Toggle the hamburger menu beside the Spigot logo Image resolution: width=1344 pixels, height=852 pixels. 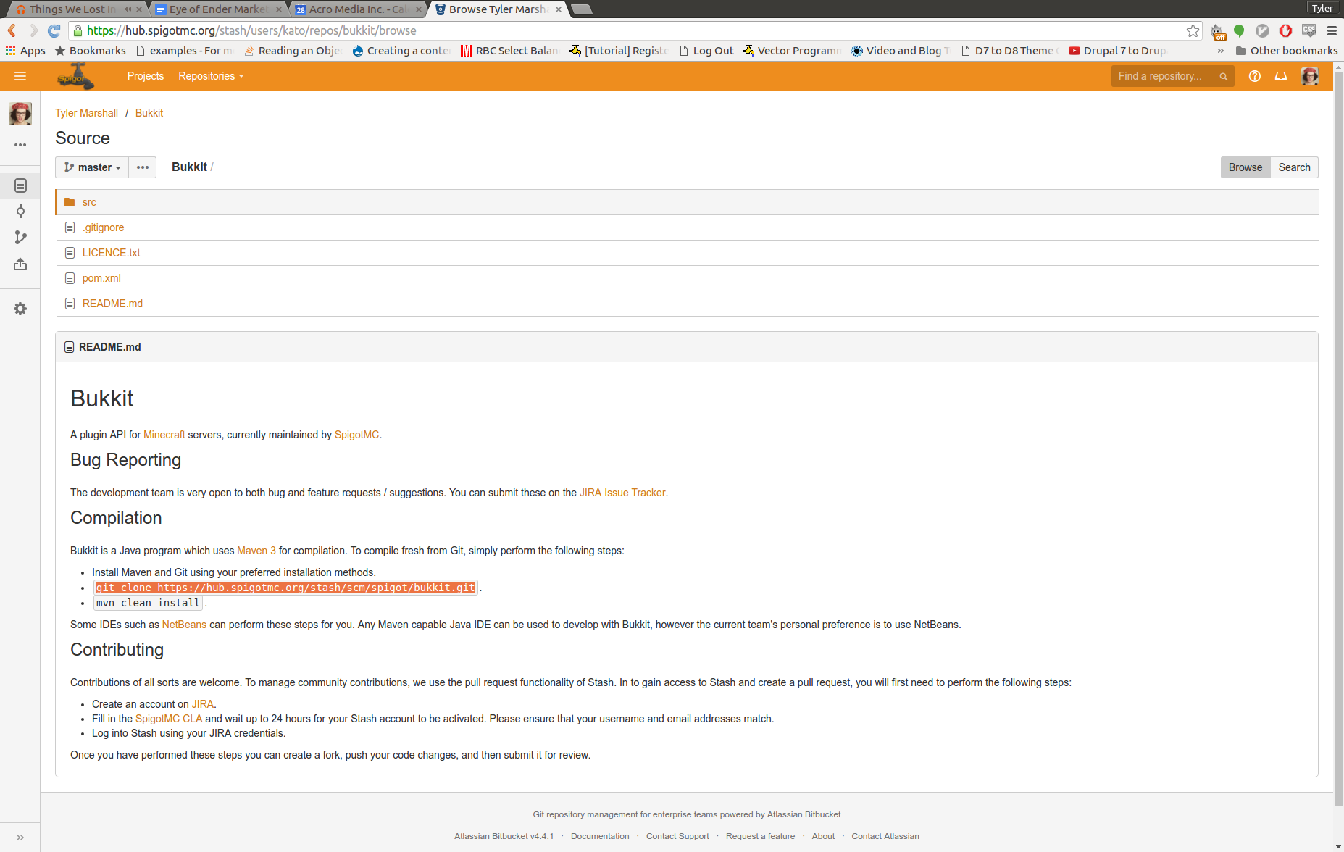tap(20, 76)
